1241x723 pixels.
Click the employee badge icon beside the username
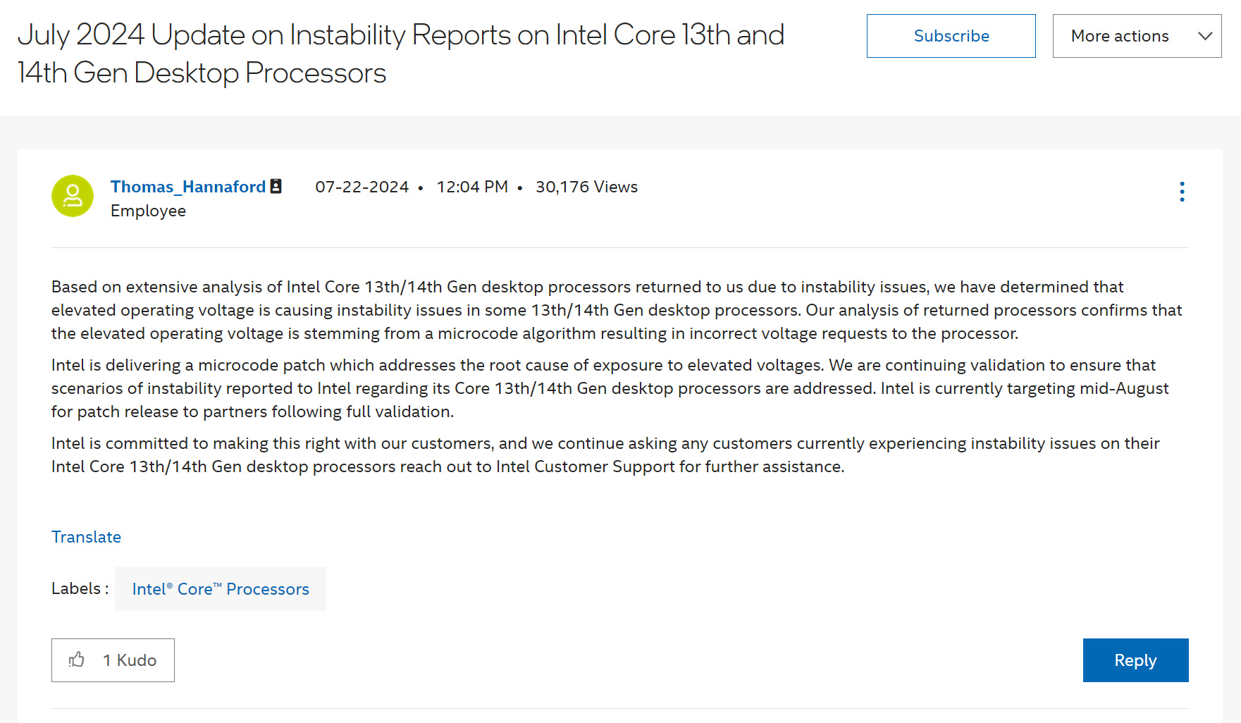(x=276, y=186)
